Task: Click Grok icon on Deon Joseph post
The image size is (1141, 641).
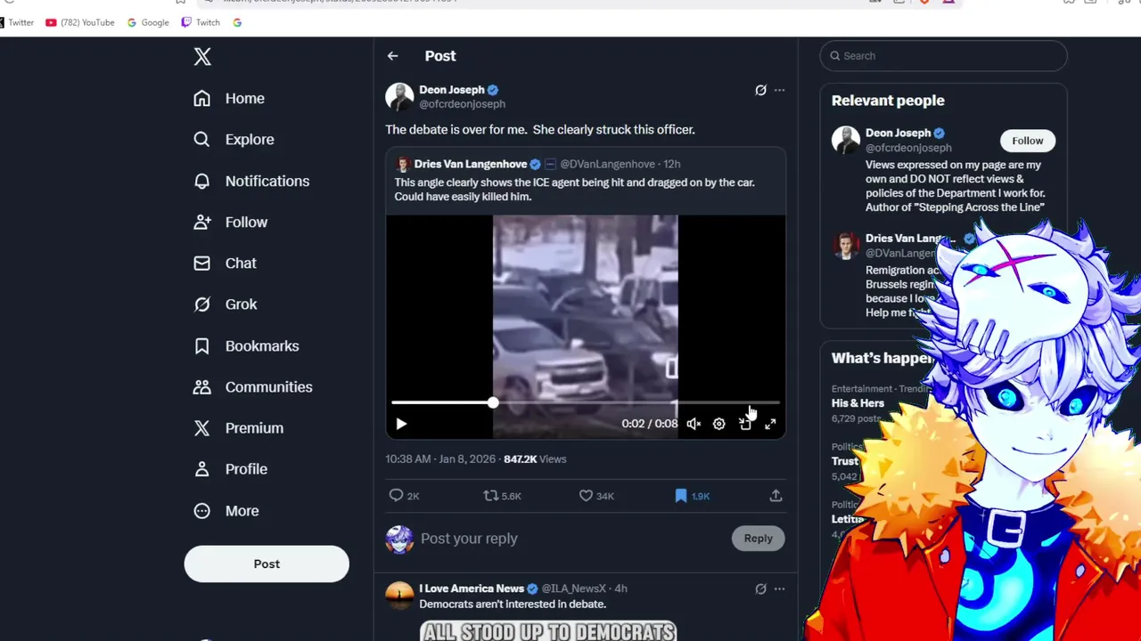Action: click(760, 90)
